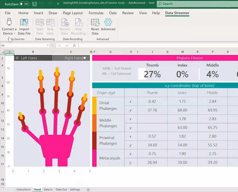
Task: Select the Hand sheet tab
Action: 37,190
